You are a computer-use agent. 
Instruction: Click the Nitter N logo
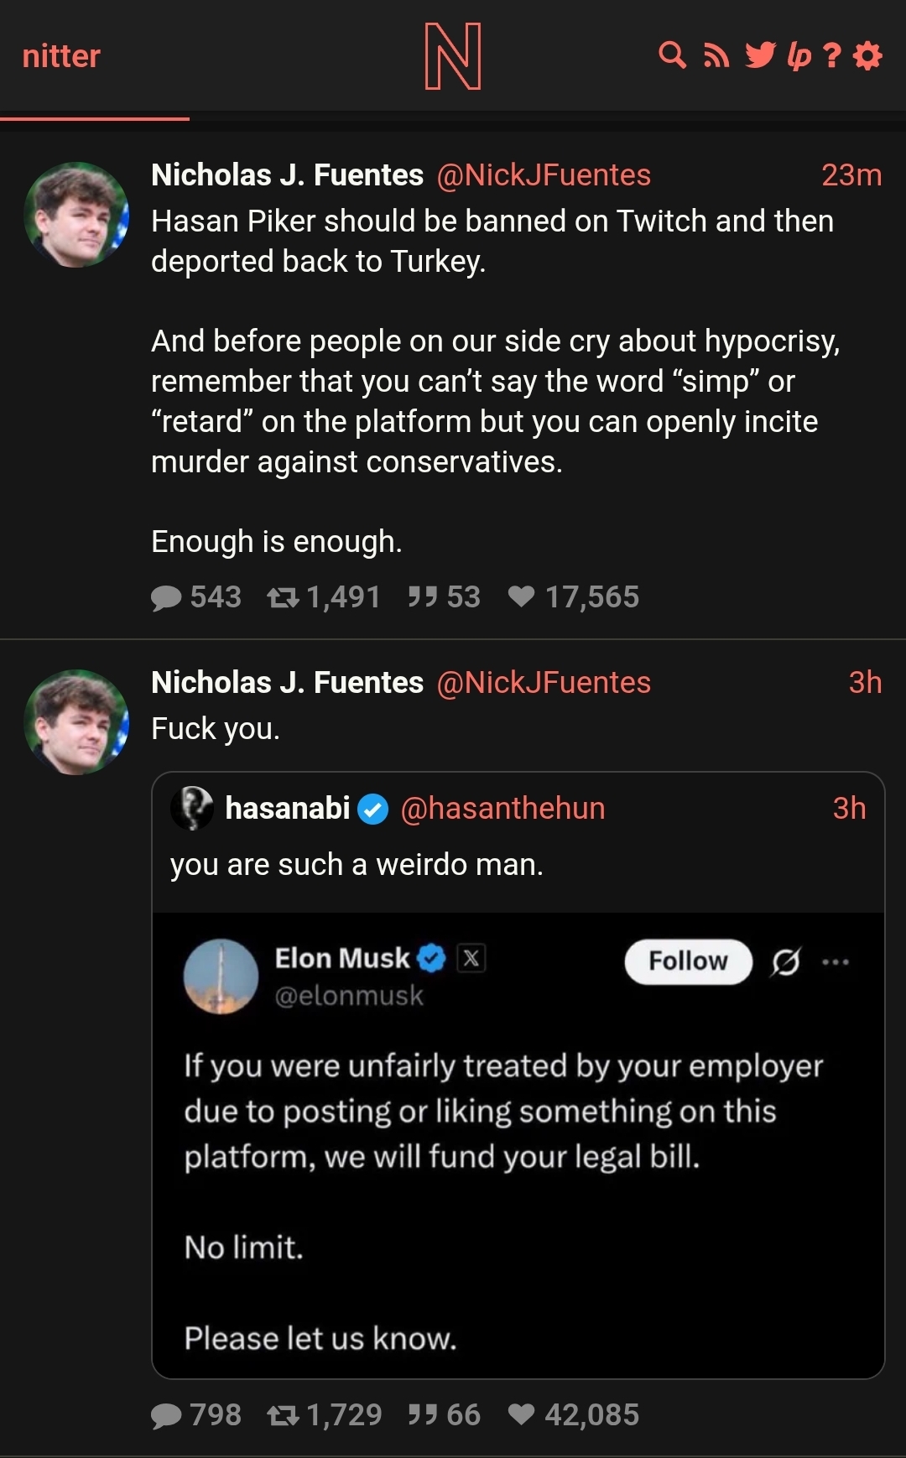[x=453, y=56]
